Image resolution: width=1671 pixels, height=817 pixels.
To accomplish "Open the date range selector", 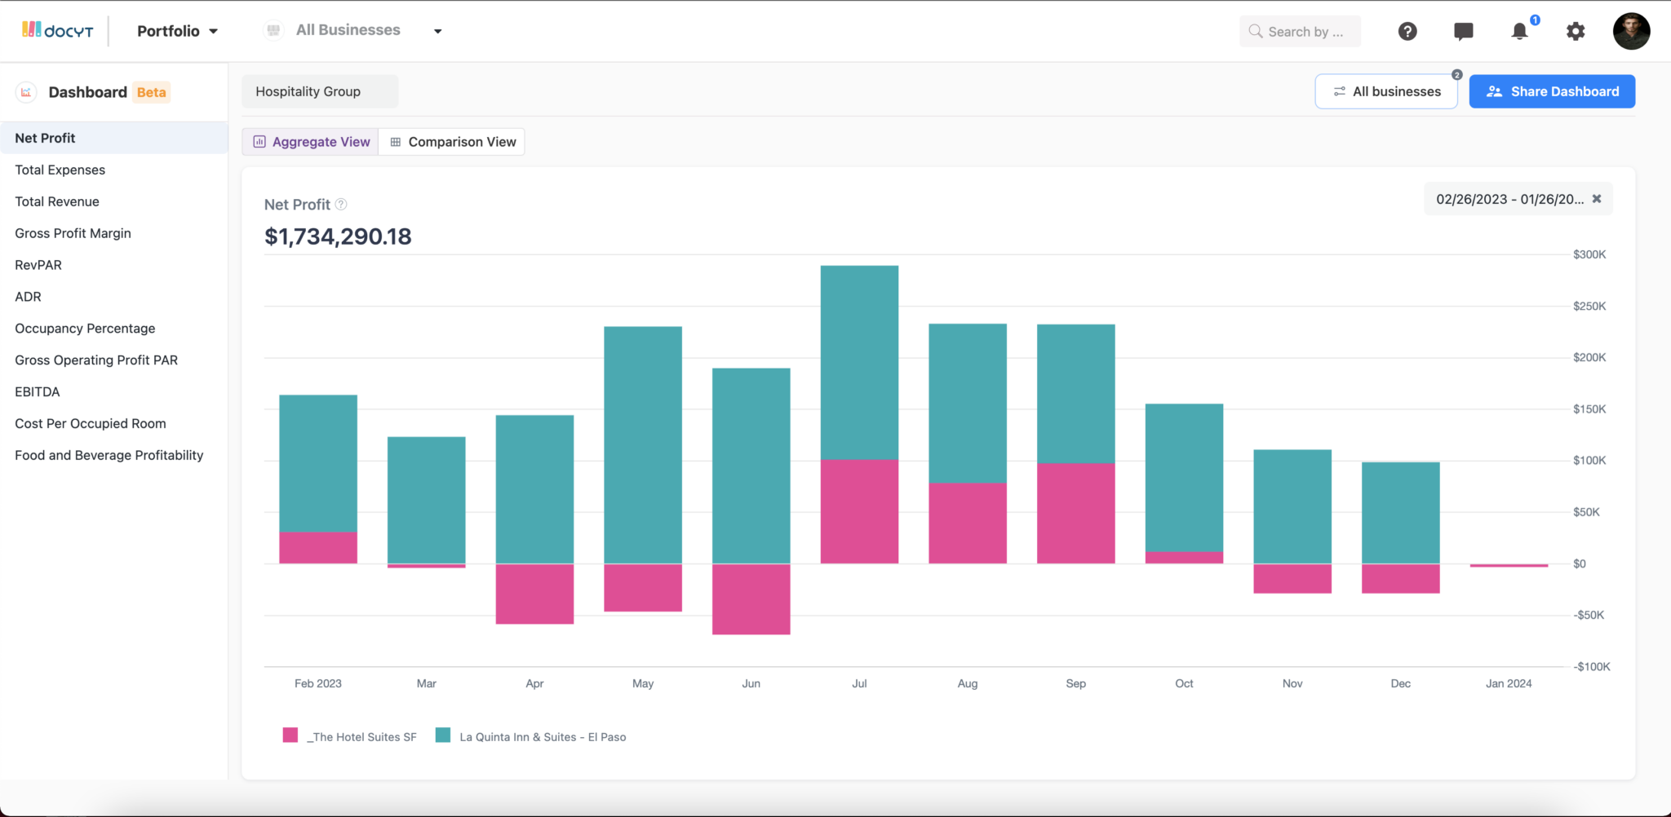I will point(1510,198).
